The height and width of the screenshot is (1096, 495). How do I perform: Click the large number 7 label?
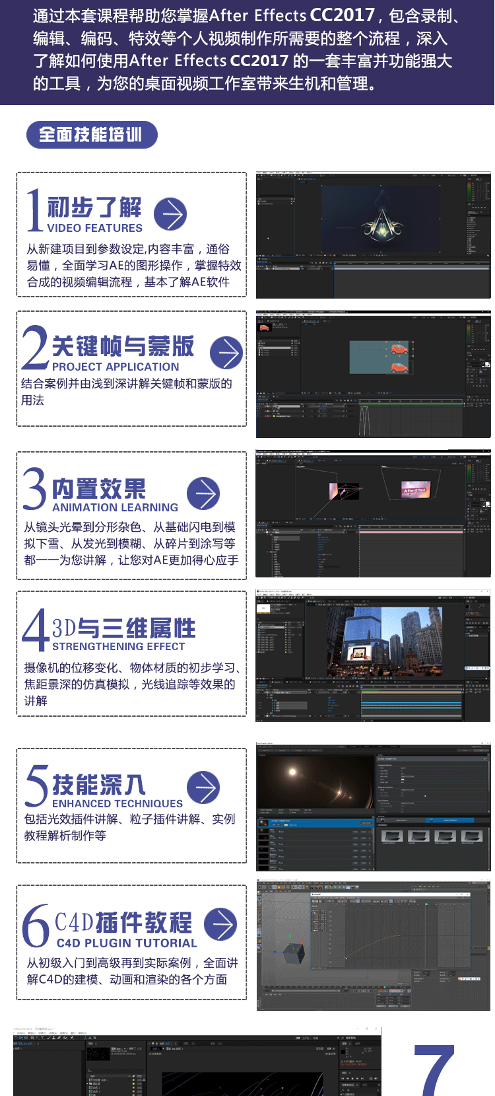(x=434, y=1070)
